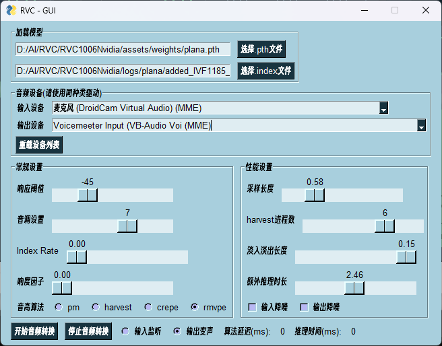This screenshot has width=442, height=346.
Task: Click the 选择.index文件 button
Action: click(x=265, y=71)
